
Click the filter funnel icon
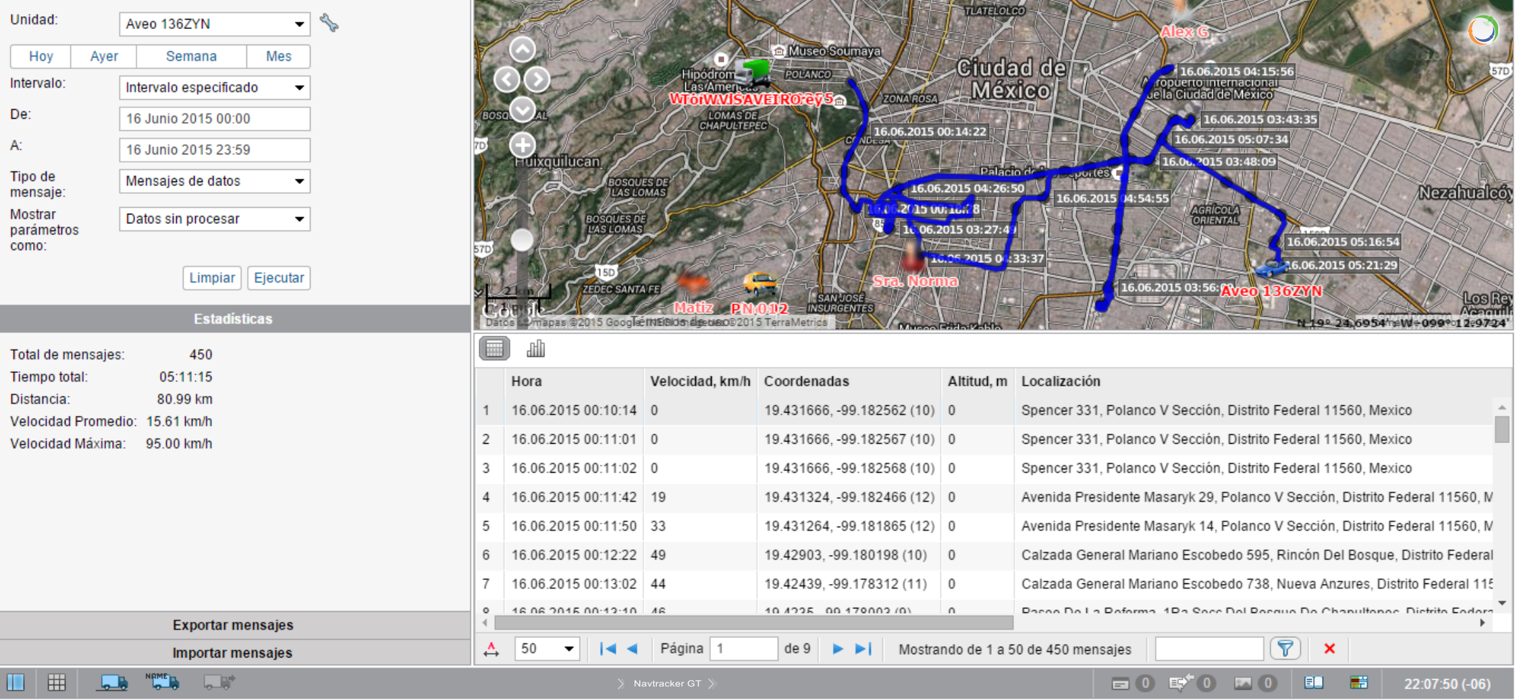(x=1285, y=649)
